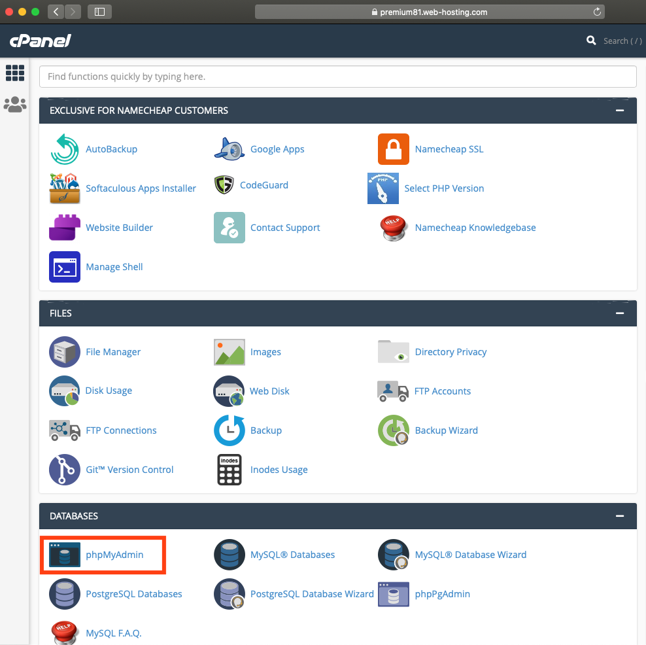Open the MySQL® Databases link
This screenshot has width=646, height=645.
click(x=292, y=555)
